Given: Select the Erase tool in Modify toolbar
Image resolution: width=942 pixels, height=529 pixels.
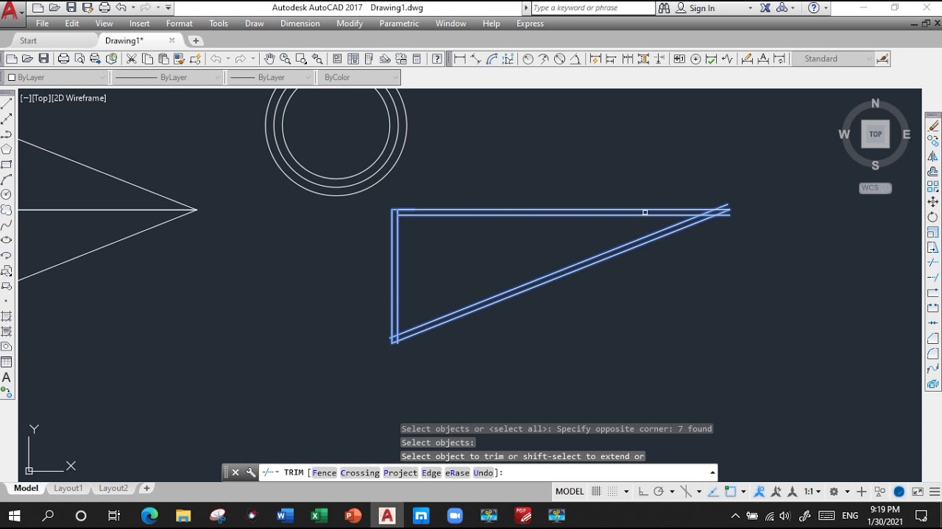Looking at the screenshot, I should click(933, 126).
